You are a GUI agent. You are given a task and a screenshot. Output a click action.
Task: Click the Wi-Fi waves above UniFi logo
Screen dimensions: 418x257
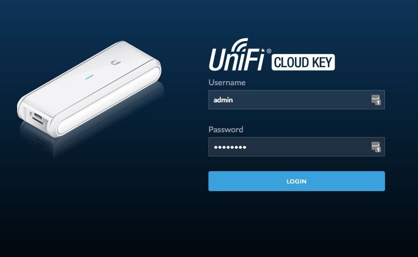[239, 45]
